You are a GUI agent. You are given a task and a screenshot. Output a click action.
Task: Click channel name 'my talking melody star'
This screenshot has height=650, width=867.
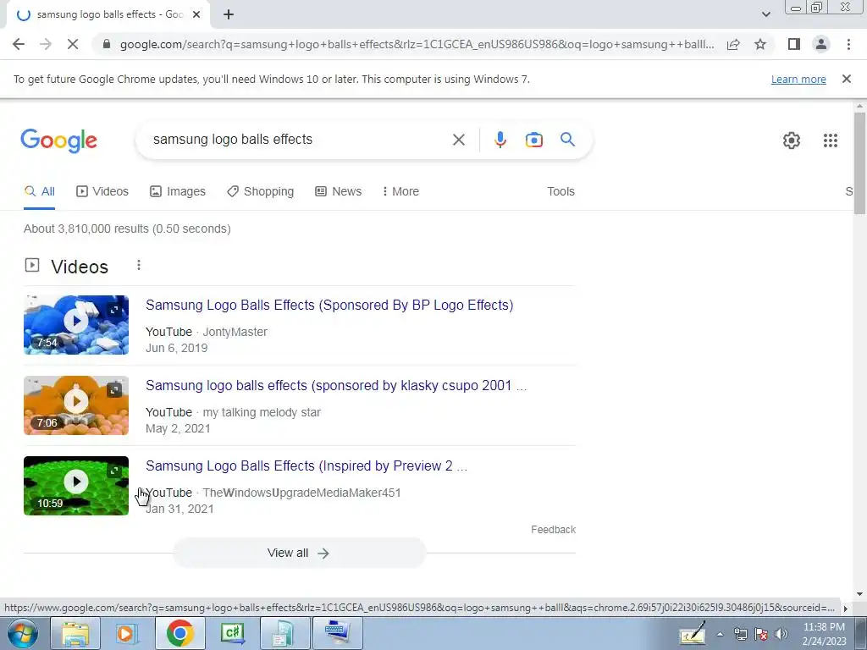click(x=262, y=412)
